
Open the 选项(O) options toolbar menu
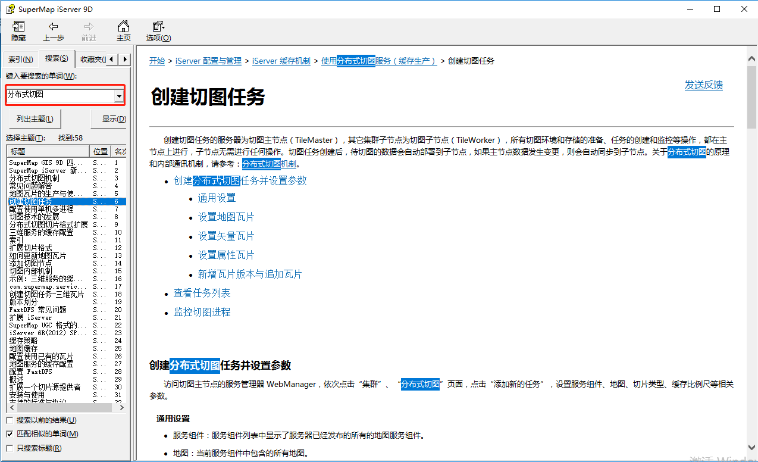coord(158,32)
